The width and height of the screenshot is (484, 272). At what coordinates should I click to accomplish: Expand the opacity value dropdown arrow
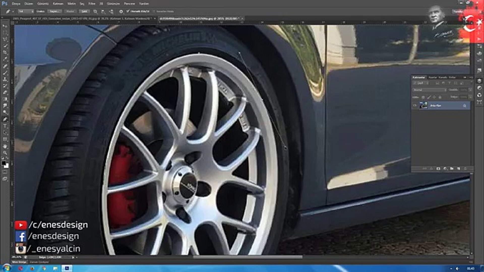click(470, 90)
